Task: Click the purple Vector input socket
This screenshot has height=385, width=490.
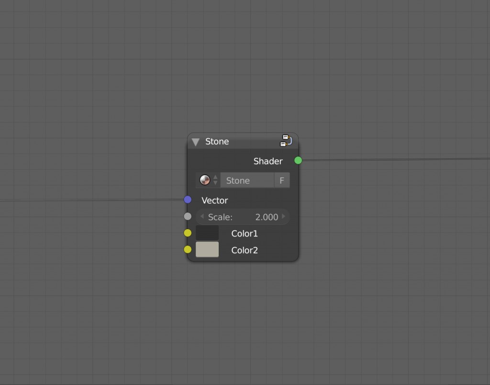Action: point(188,199)
